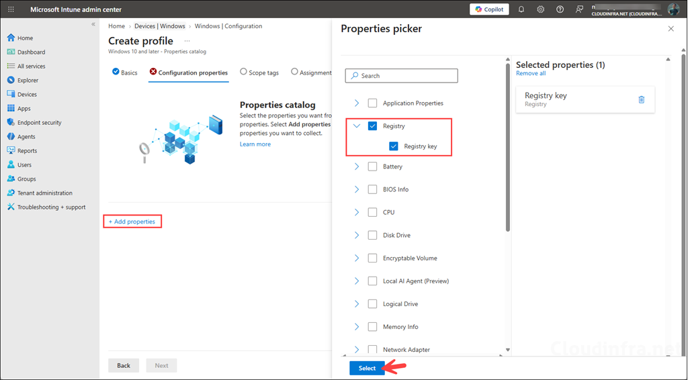Switch to the Assignments tab
This screenshot has height=380, width=688.
(312, 73)
